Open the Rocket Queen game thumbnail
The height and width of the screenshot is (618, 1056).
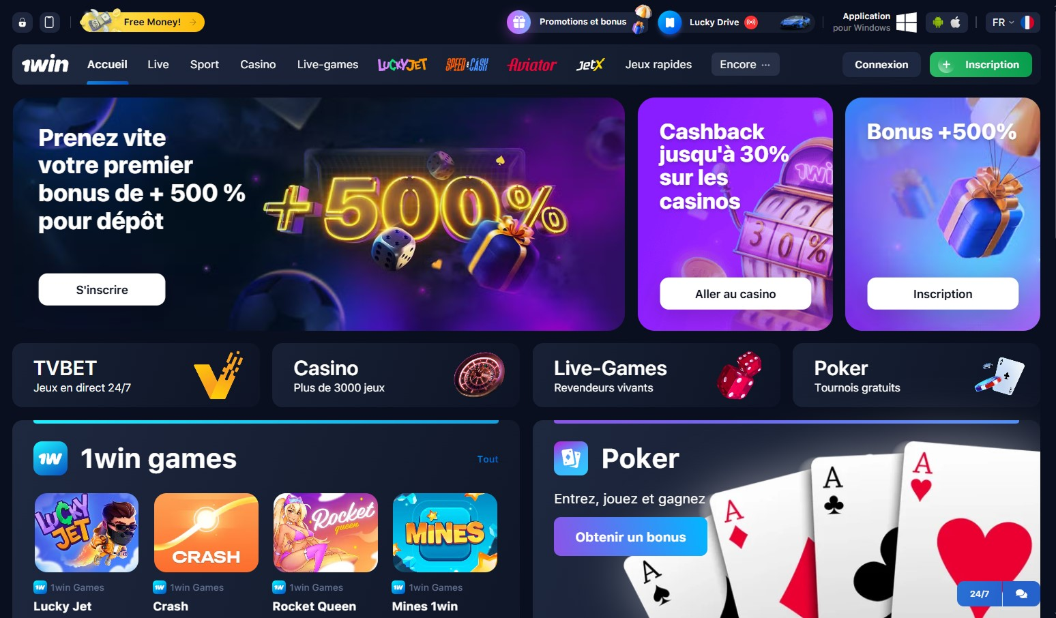point(325,533)
